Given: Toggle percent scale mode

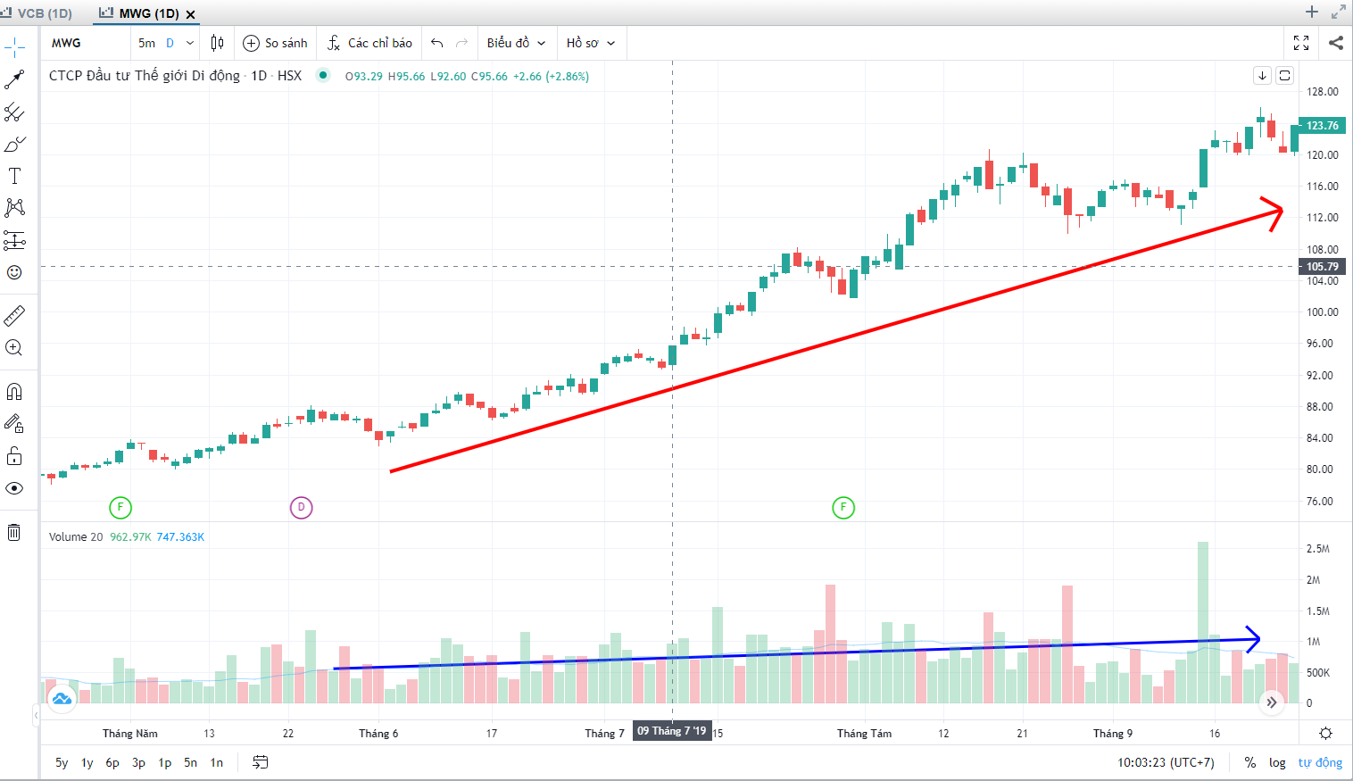Looking at the screenshot, I should click(x=1250, y=762).
